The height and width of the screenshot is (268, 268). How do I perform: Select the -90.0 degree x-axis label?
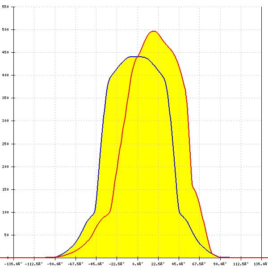click(55, 264)
